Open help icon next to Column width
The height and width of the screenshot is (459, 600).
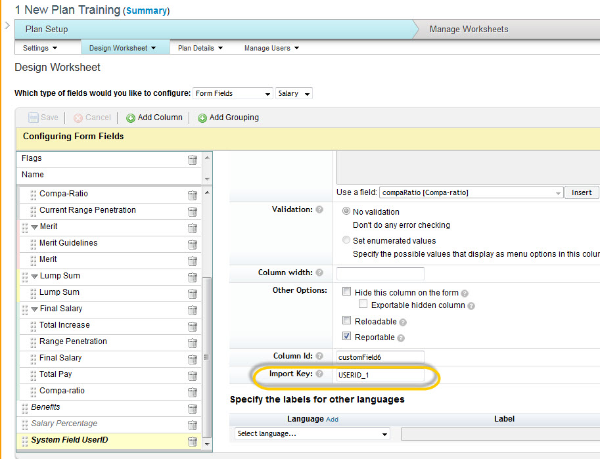319,273
